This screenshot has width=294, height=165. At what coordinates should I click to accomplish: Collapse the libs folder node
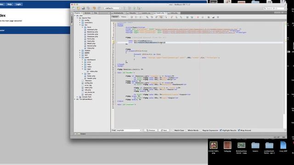click(80, 25)
